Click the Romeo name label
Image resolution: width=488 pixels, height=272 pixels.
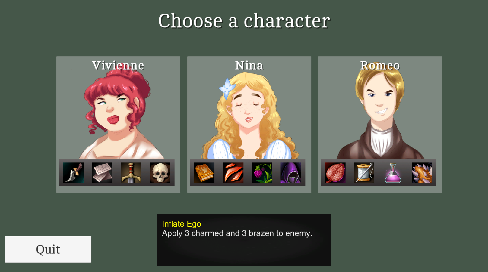pyautogui.click(x=380, y=65)
